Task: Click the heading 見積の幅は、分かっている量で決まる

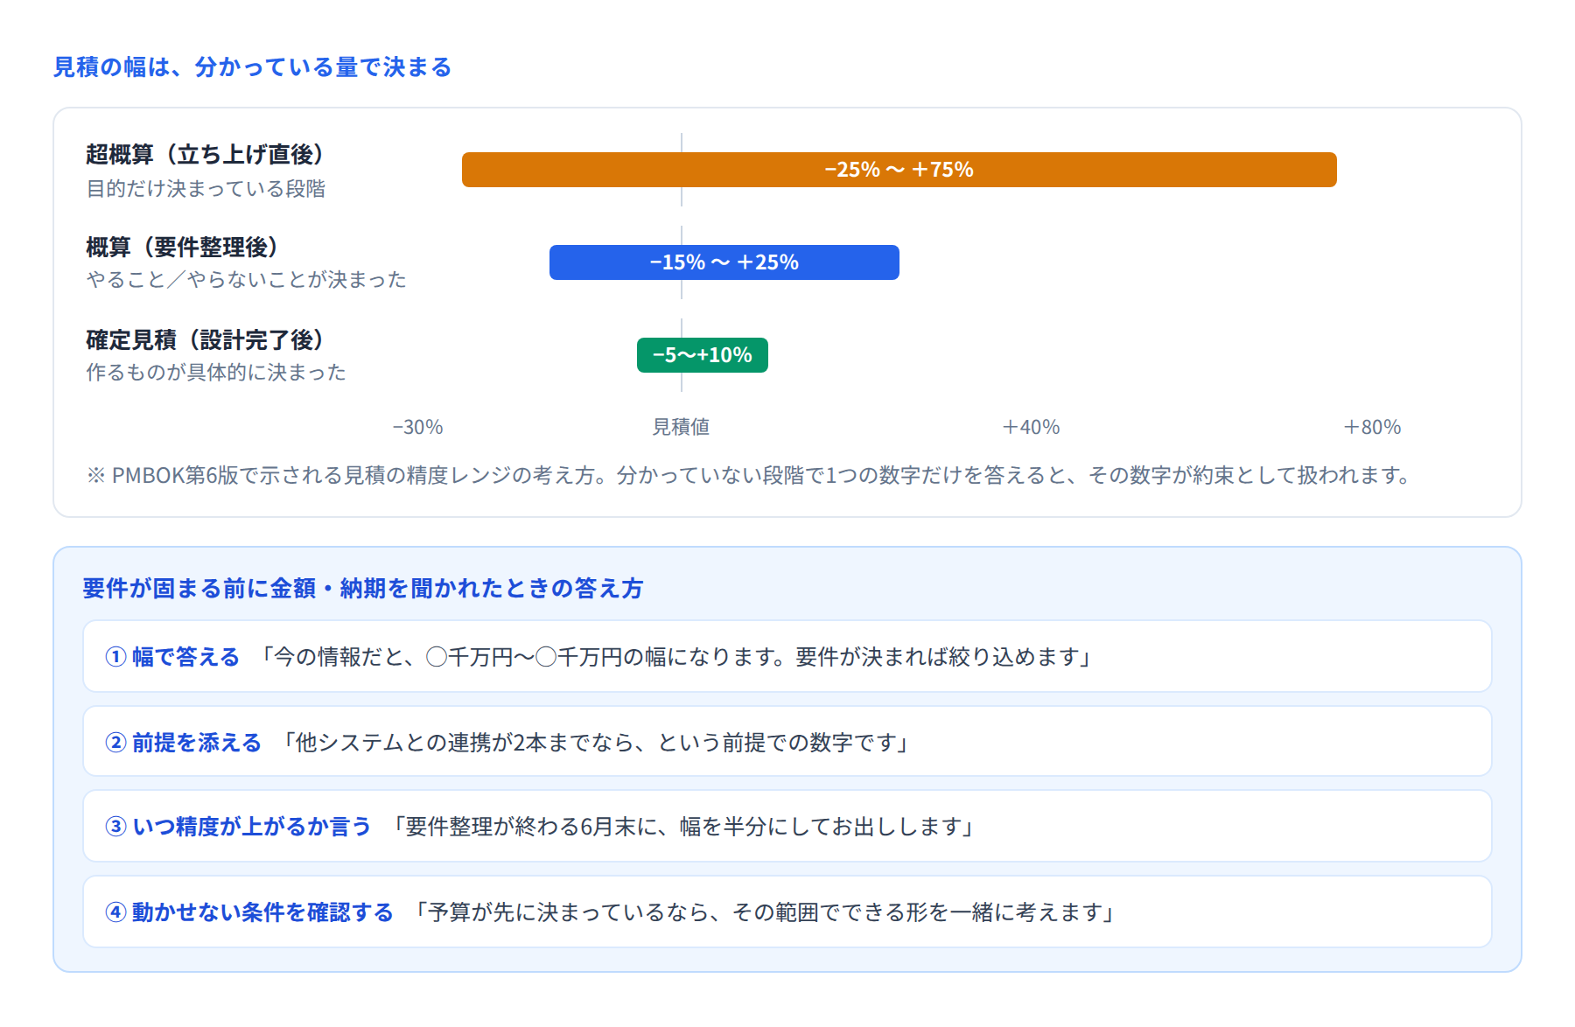Action: (252, 67)
